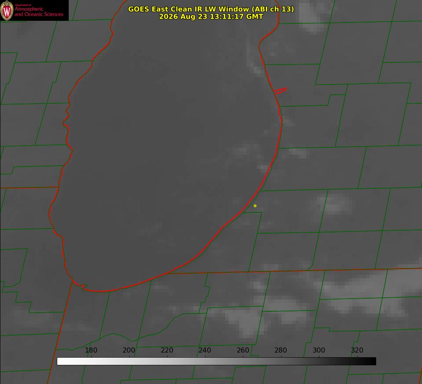The height and width of the screenshot is (384, 422).
Task: Click the yellow dot marker near the shoreline
Action: 255,206
